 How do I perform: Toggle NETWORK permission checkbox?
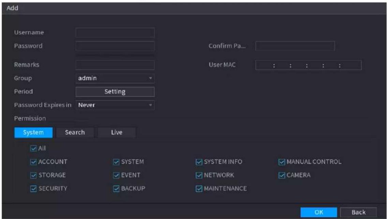199,175
